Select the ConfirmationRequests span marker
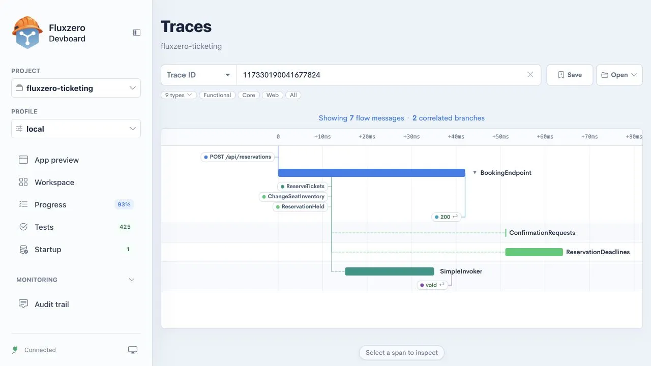 coord(506,233)
